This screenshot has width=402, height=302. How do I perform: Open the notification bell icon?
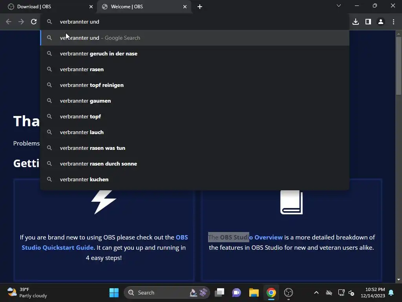[x=391, y=293]
